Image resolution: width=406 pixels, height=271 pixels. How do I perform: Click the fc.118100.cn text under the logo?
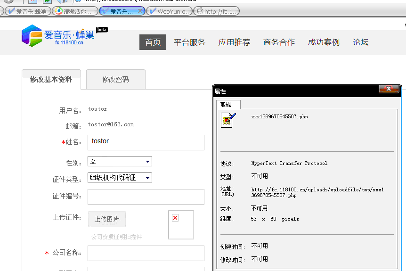pyautogui.click(x=69, y=42)
